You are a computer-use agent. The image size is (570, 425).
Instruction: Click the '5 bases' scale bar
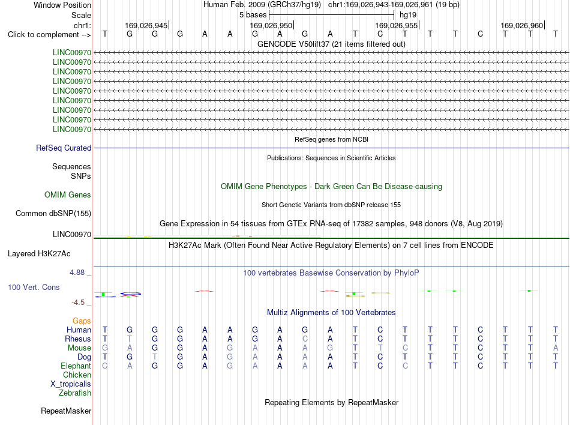(x=332, y=15)
